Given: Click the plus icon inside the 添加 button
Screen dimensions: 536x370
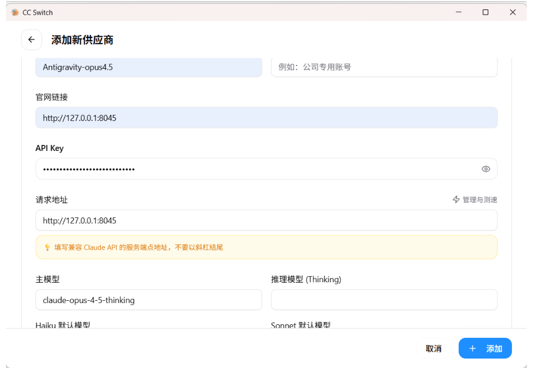Looking at the screenshot, I should pyautogui.click(x=472, y=348).
